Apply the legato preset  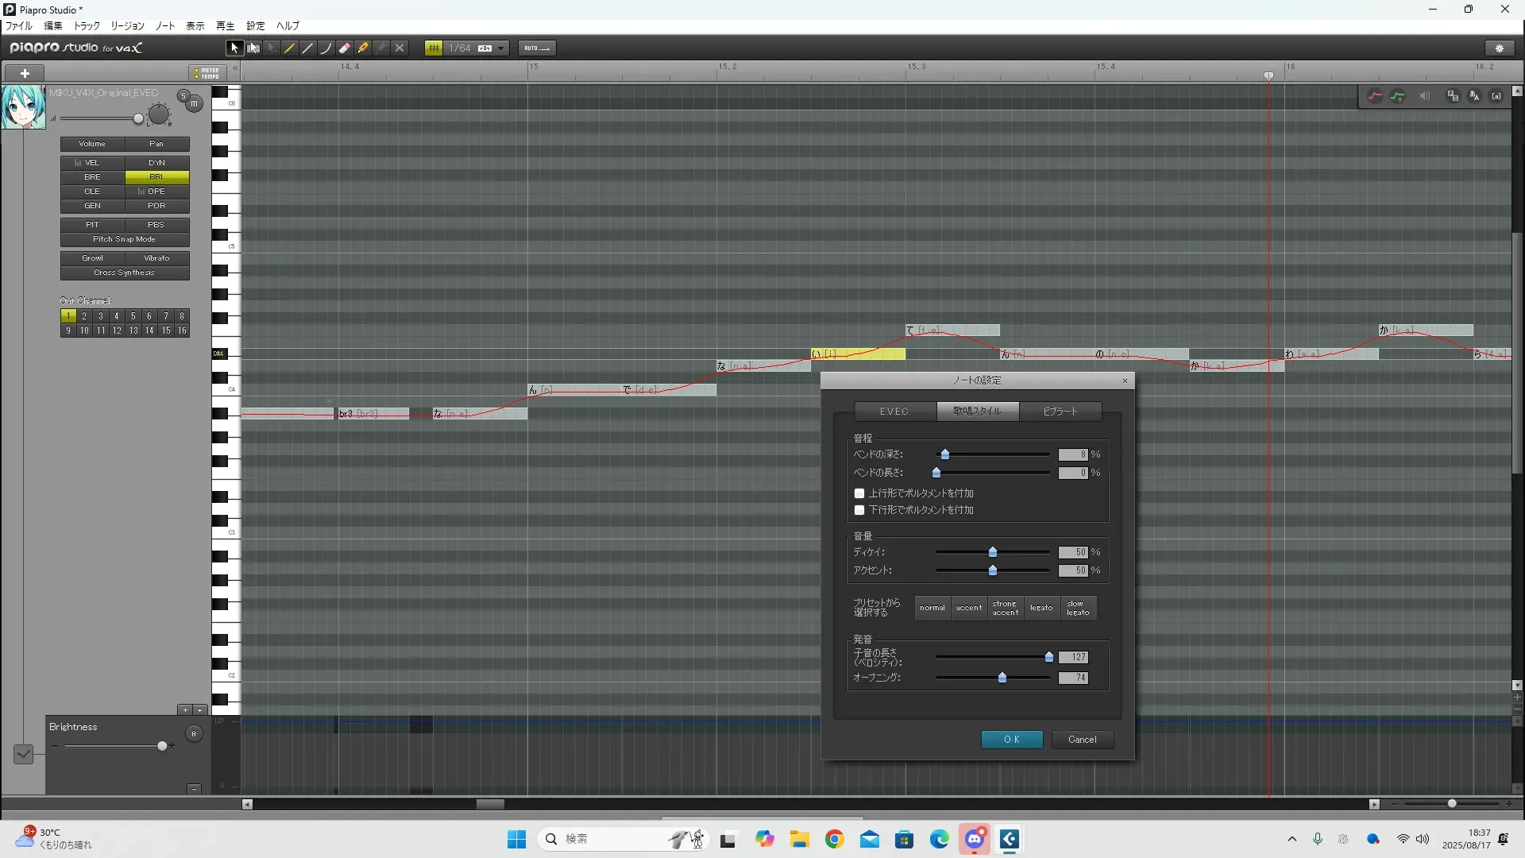click(x=1041, y=608)
